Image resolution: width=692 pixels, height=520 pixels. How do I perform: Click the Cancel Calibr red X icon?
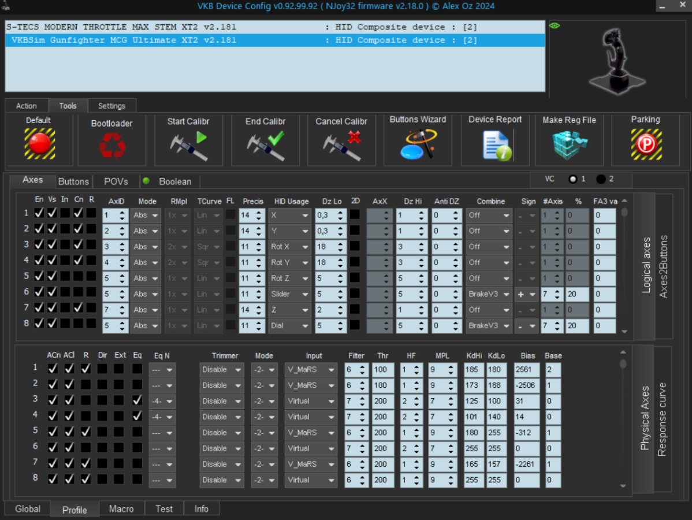(x=341, y=146)
